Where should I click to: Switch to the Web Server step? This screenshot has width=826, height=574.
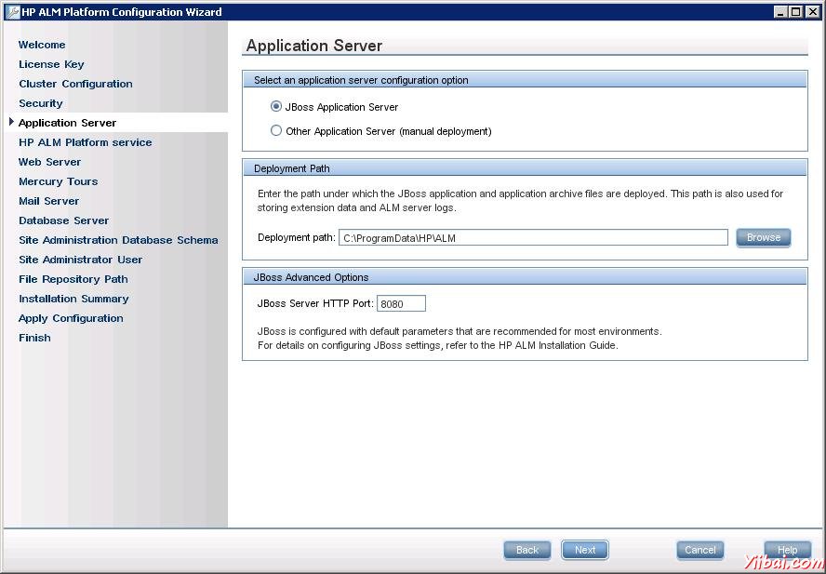point(49,162)
